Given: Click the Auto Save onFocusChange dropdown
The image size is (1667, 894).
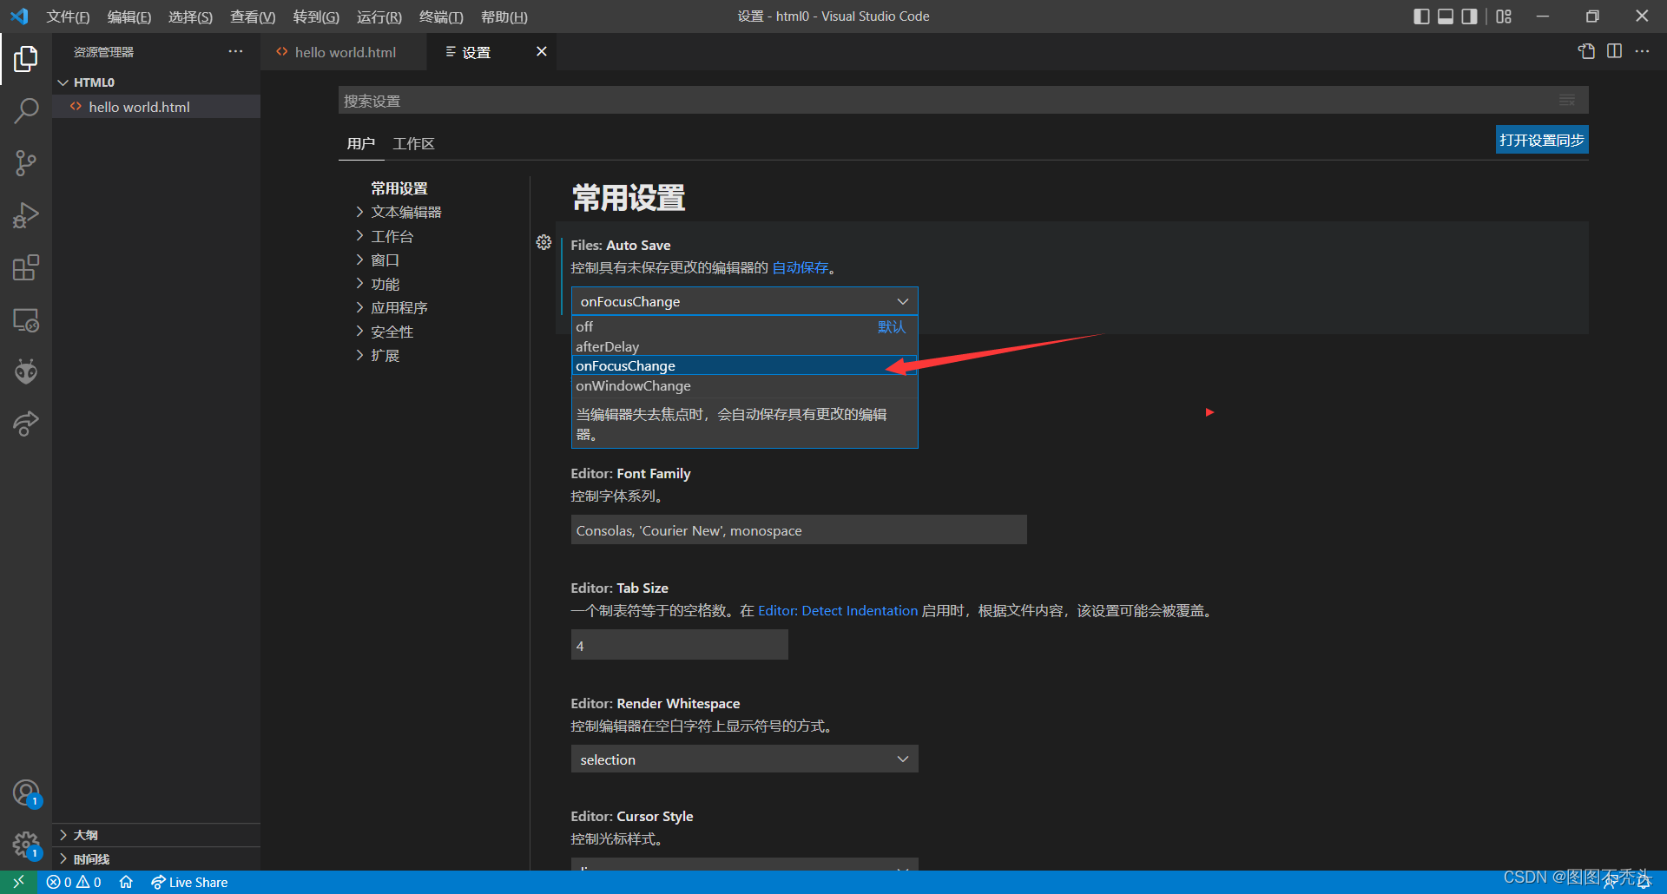Looking at the screenshot, I should point(744,301).
